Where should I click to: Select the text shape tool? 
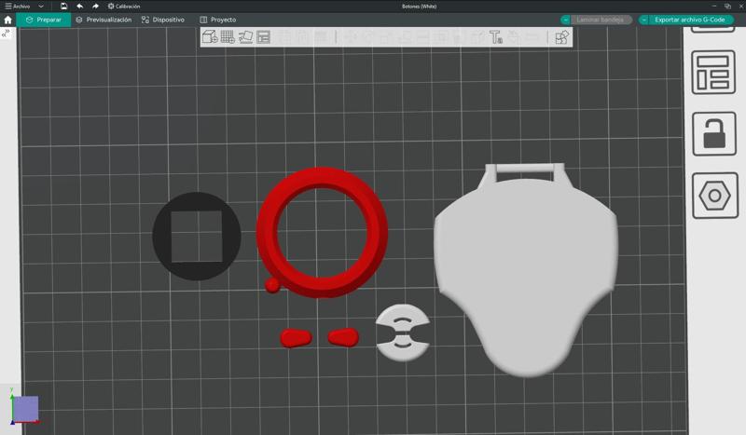coord(496,37)
